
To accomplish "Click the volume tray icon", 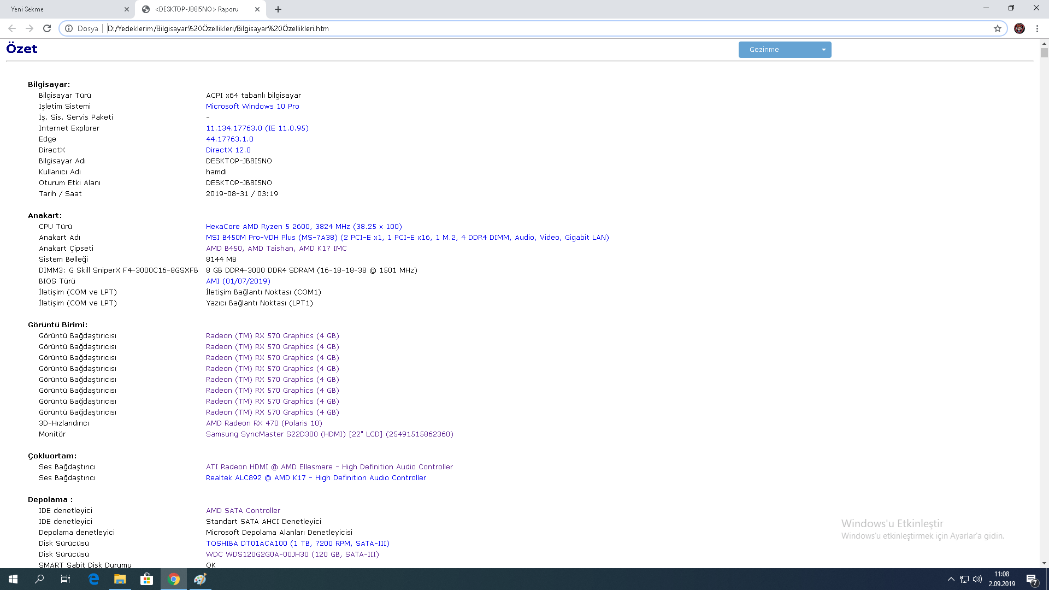I will pyautogui.click(x=977, y=579).
